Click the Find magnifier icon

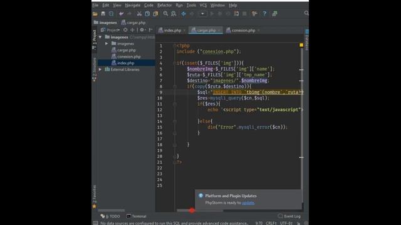coord(165,14)
